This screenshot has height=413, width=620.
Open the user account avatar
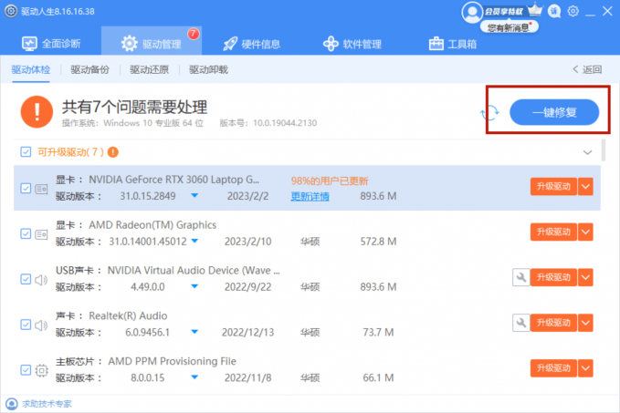(x=472, y=12)
